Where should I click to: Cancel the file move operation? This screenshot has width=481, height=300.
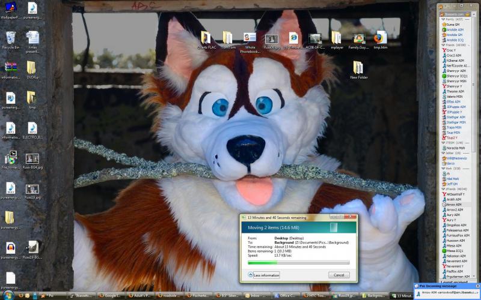click(339, 275)
